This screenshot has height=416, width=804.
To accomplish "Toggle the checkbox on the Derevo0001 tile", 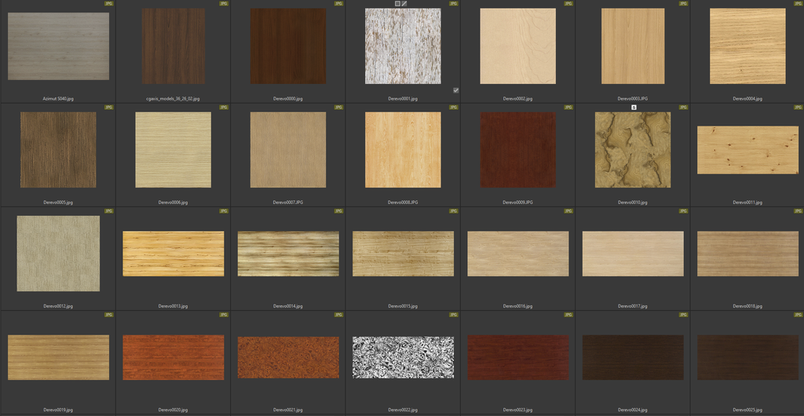I will [455, 90].
